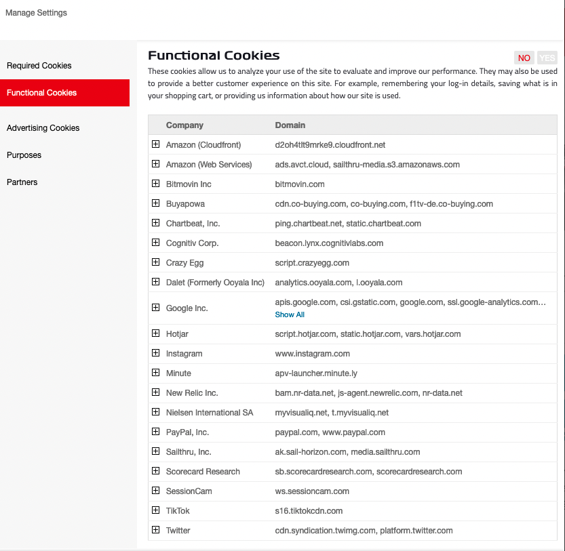Viewport: 565px width, 551px height.
Task: Expand the Bitmovin Inc row
Action: tap(155, 184)
